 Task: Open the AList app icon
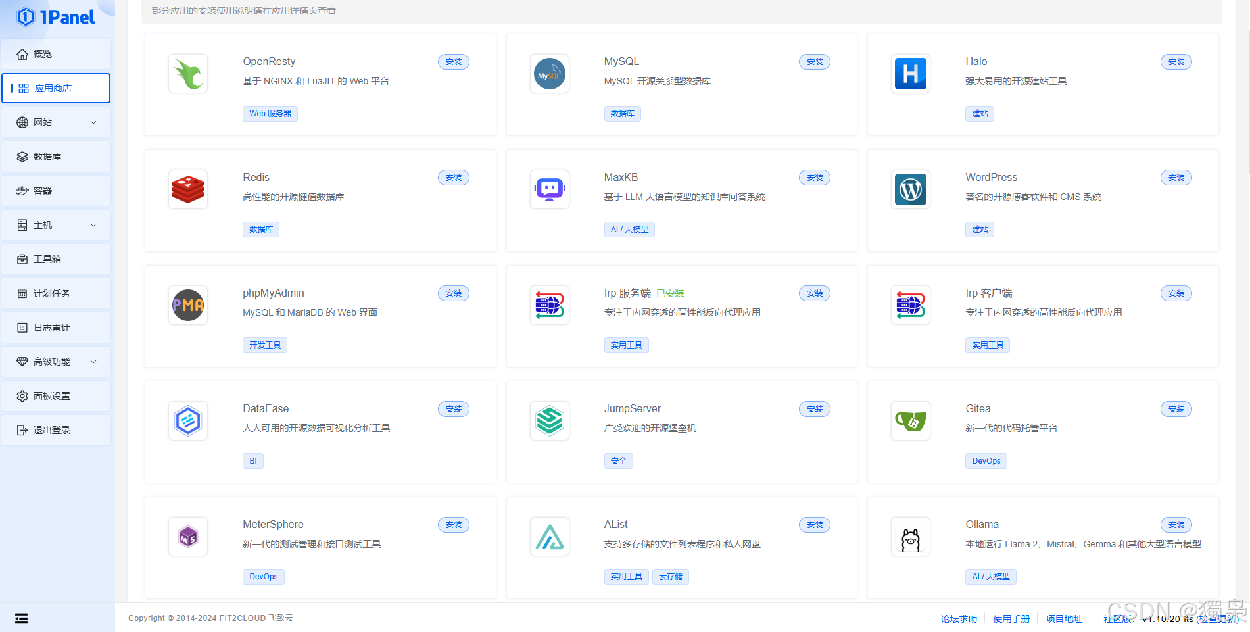(x=550, y=537)
